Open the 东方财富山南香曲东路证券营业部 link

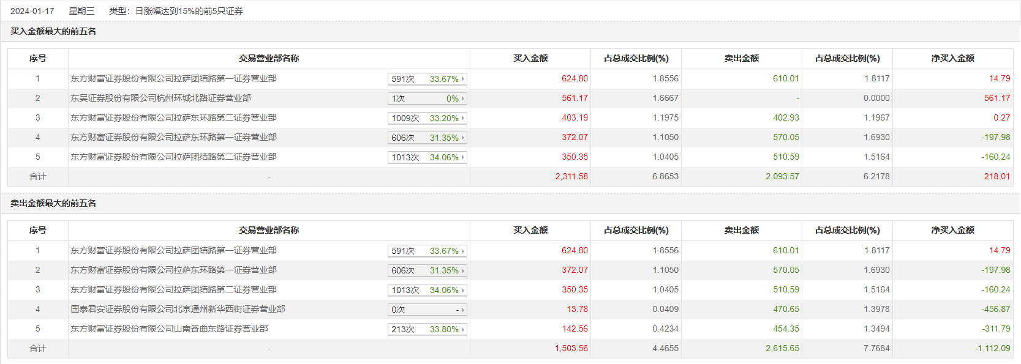[x=169, y=329]
